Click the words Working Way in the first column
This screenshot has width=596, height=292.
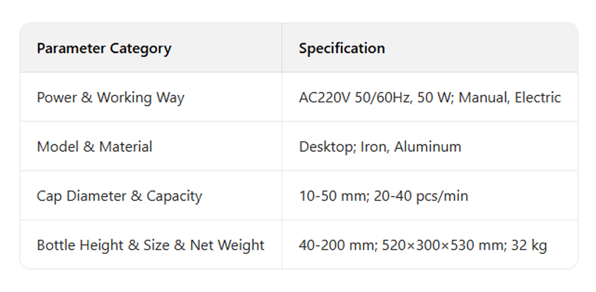pyautogui.click(x=141, y=98)
